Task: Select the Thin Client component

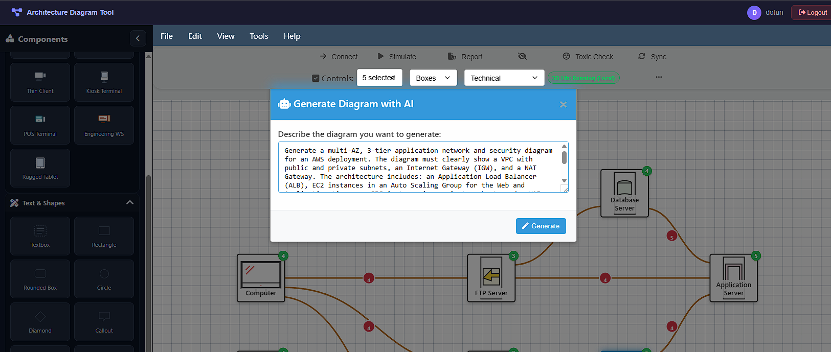Action: [x=40, y=82]
